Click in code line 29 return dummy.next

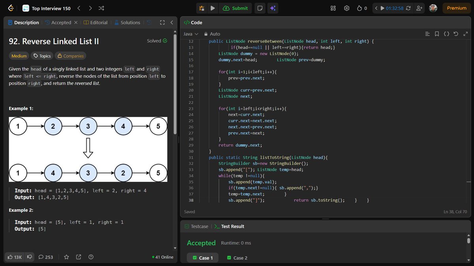pos(240,145)
